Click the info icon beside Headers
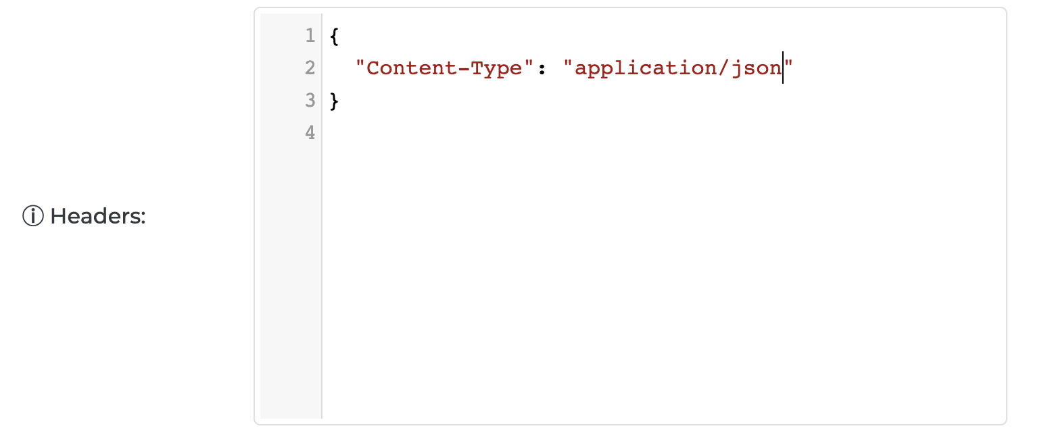The height and width of the screenshot is (443, 1052). pyautogui.click(x=33, y=217)
